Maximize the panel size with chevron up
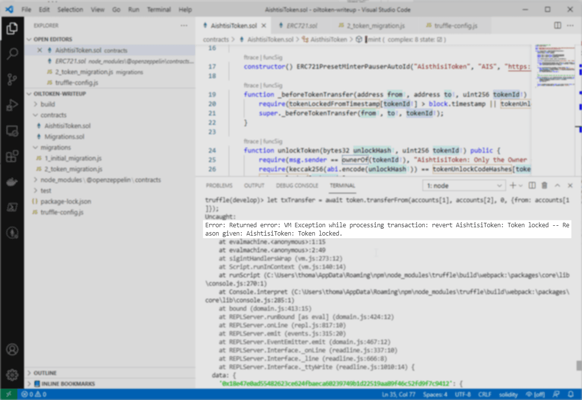This screenshot has height=400, width=582. (557, 185)
